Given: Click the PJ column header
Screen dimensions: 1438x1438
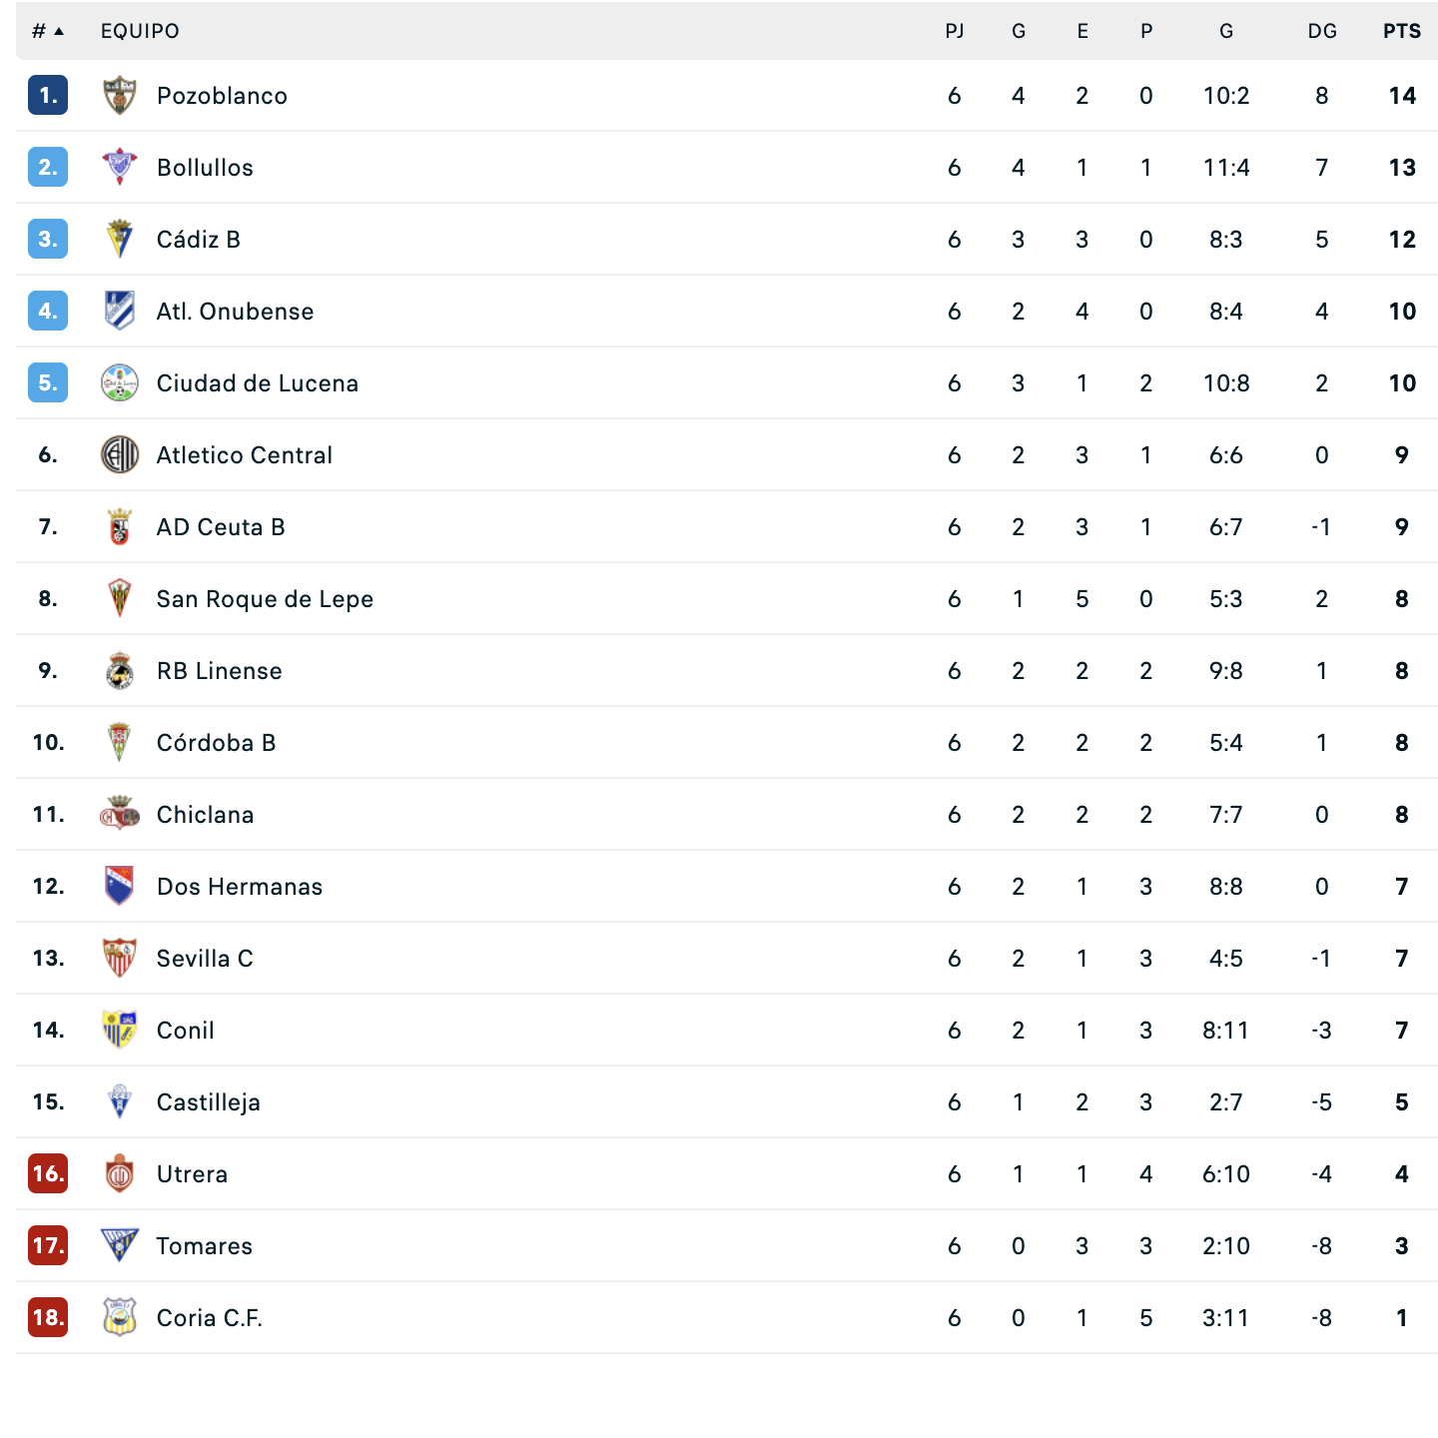Looking at the screenshot, I should point(954,31).
